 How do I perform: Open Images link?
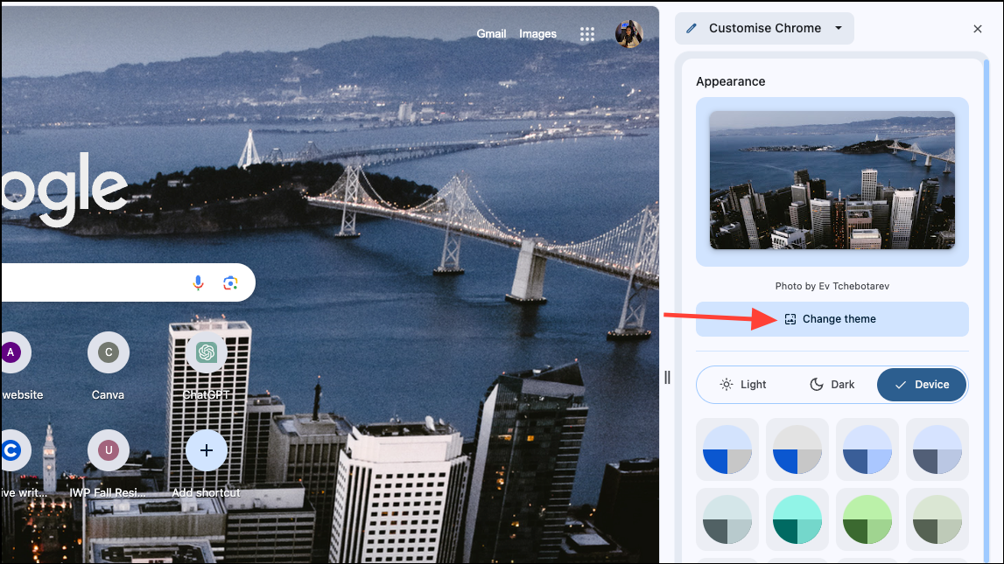(x=537, y=34)
